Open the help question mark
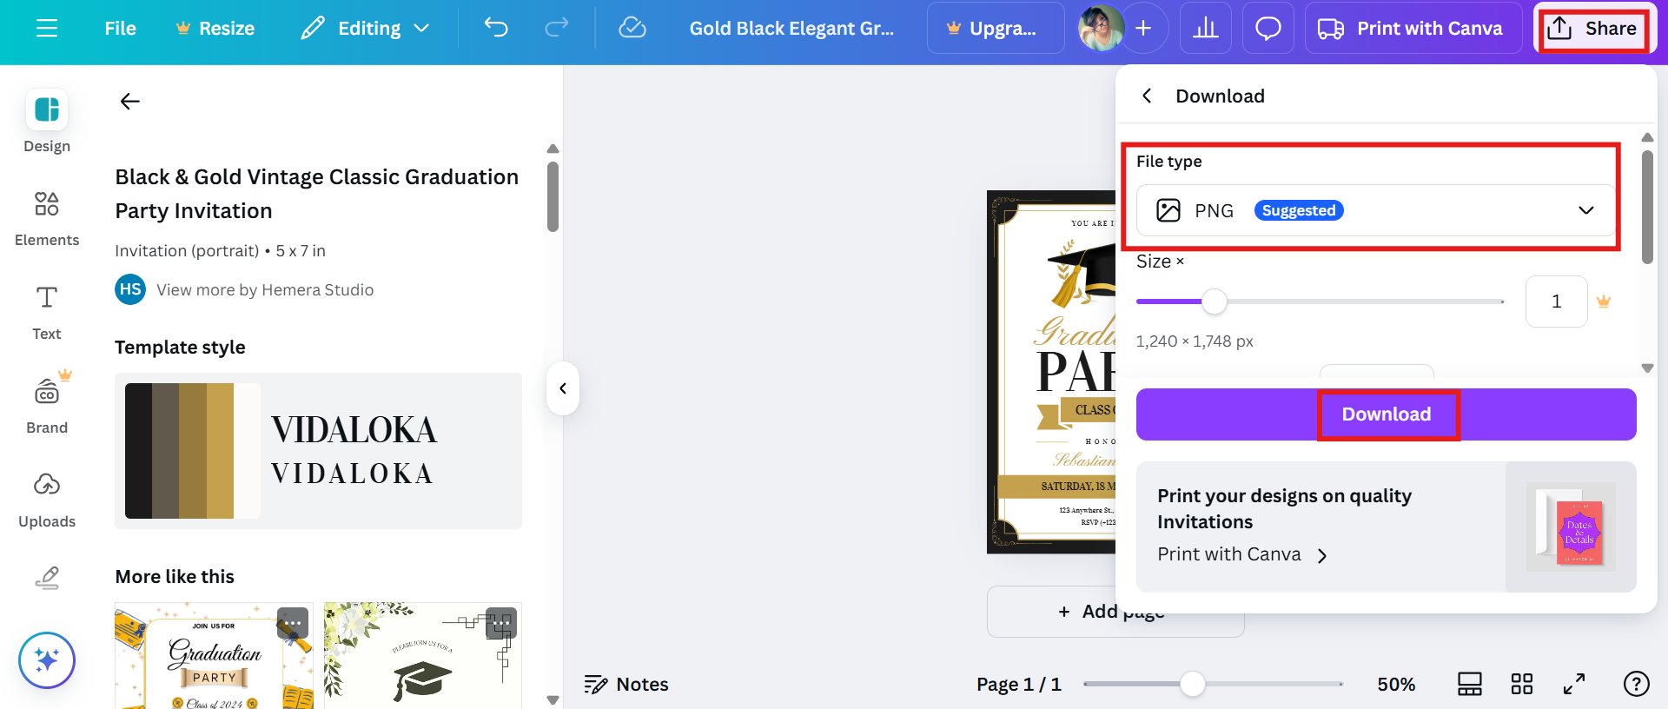 [1637, 685]
